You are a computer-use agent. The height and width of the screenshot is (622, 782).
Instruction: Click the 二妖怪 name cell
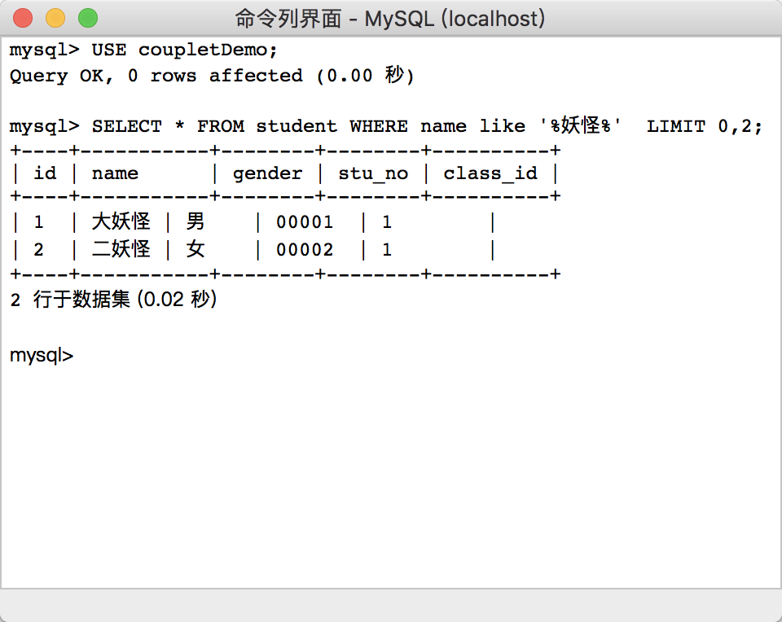tap(121, 249)
